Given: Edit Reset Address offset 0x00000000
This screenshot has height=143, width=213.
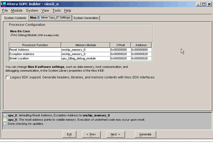Looking at the screenshot, I should point(120,50).
